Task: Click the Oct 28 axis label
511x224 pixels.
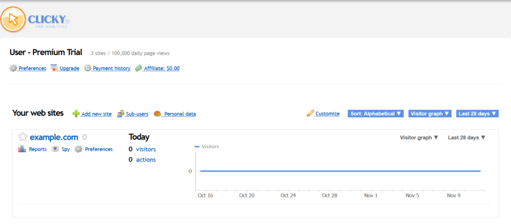Action: (x=329, y=196)
